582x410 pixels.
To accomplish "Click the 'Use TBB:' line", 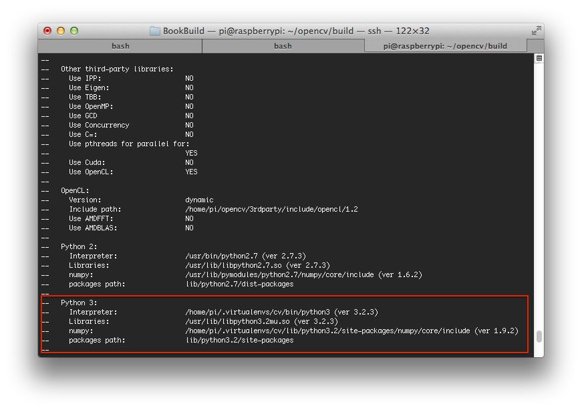I will click(x=131, y=97).
